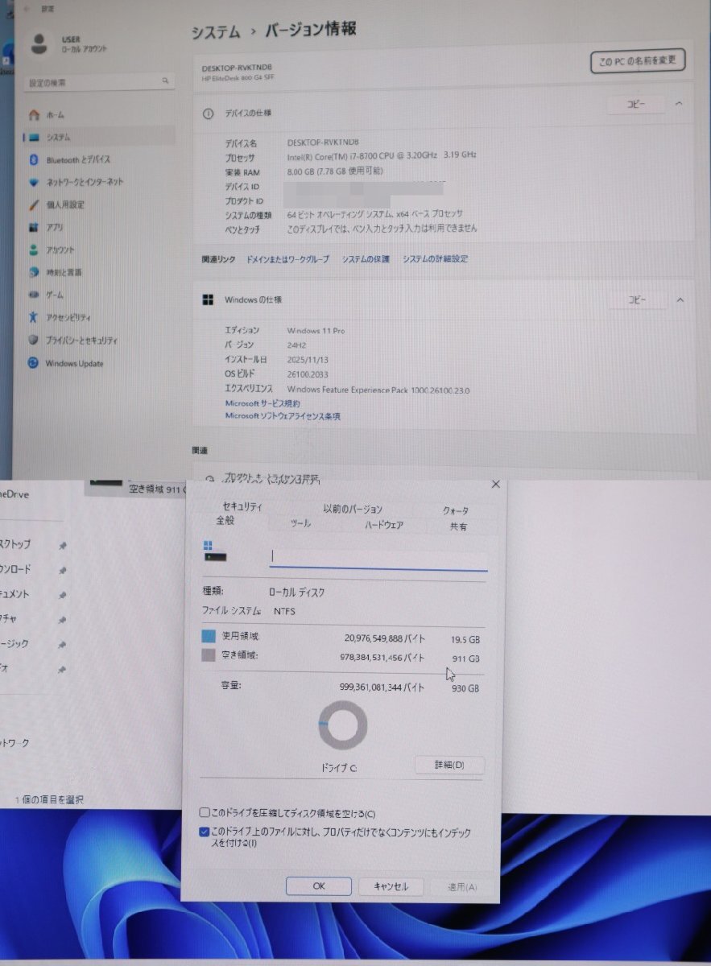
Task: Click the drive usage donut chart
Action: coord(343,725)
